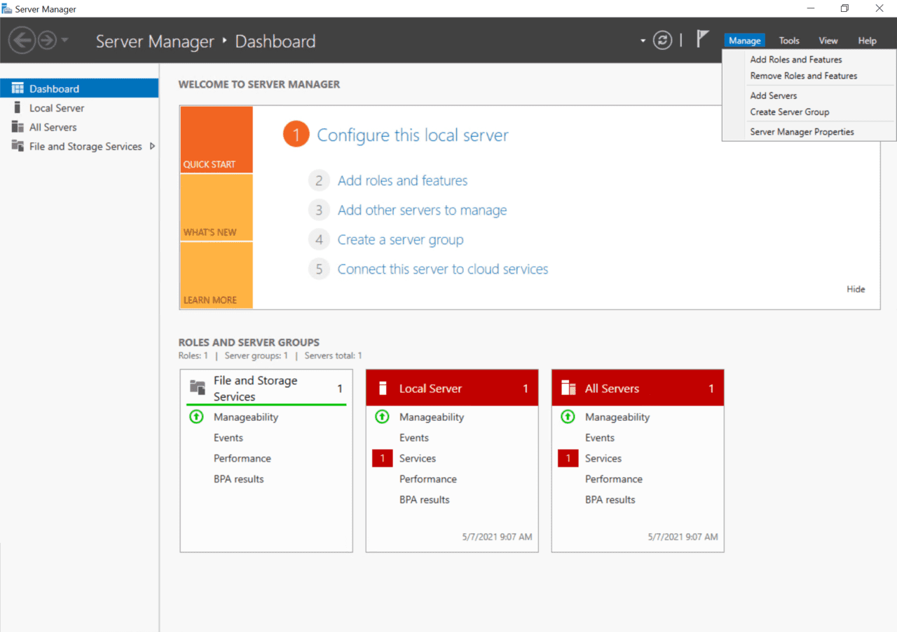Click Create a server group link
Screen dimensions: 897x632
(x=401, y=239)
